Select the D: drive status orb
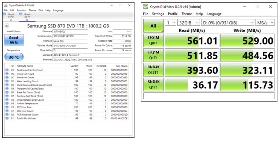This screenshot has width=280, height=141. coord(21,14)
